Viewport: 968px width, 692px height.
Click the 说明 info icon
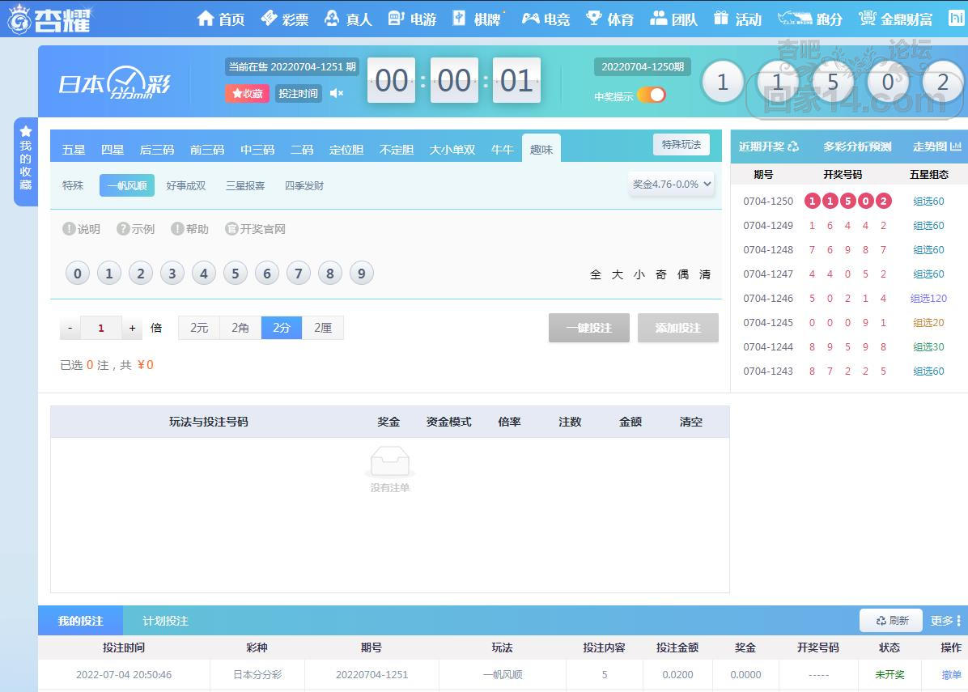(70, 229)
